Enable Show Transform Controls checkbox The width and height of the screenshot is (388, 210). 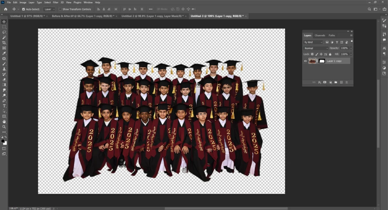(x=61, y=9)
